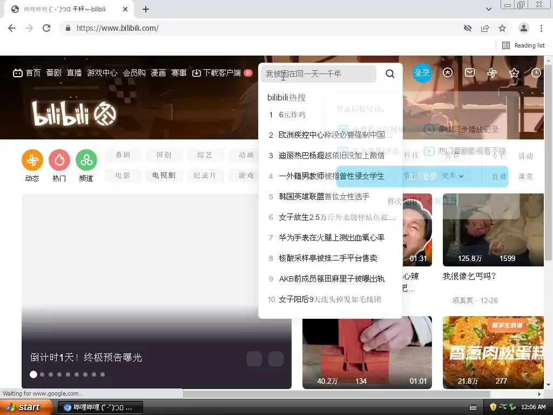Open the site info padlock icon
The height and width of the screenshot is (415, 553).
(68, 28)
